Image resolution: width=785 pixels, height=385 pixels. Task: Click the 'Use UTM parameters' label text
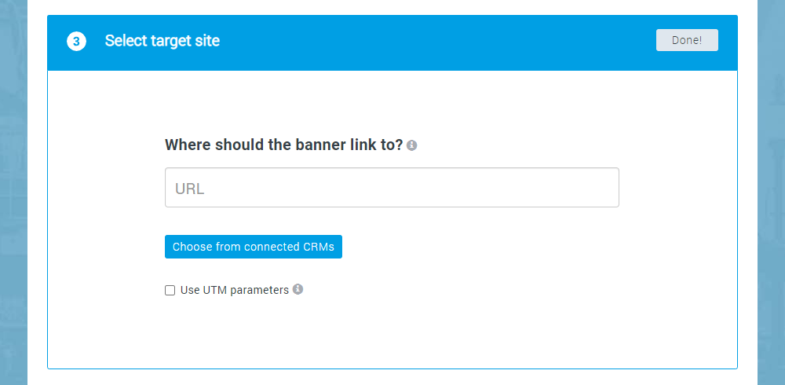click(x=234, y=290)
